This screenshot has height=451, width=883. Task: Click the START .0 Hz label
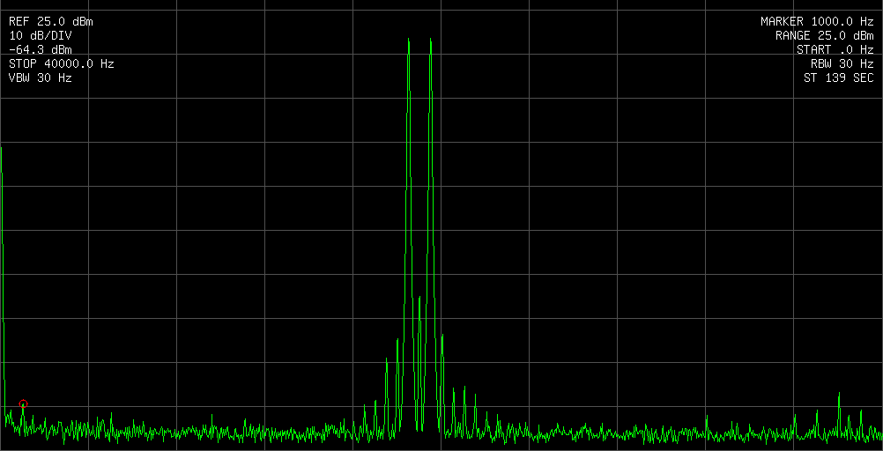point(835,50)
